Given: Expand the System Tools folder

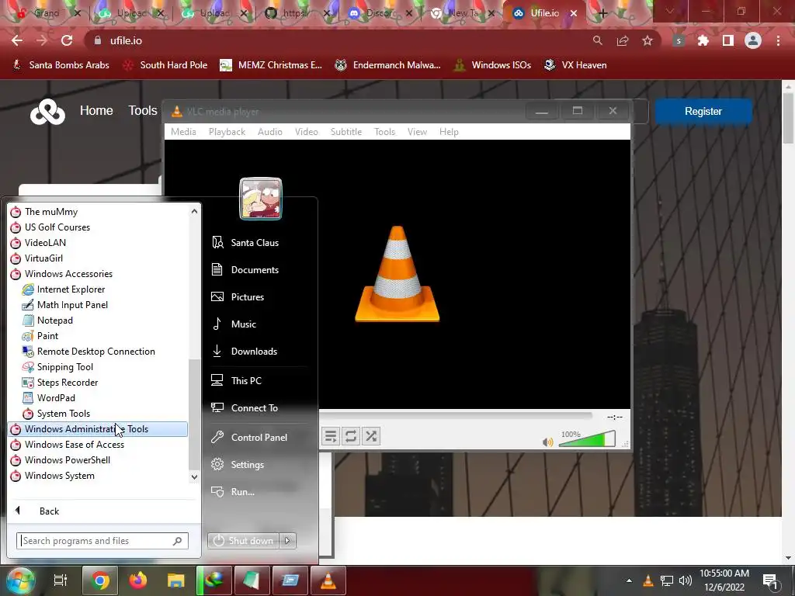Looking at the screenshot, I should pyautogui.click(x=64, y=414).
